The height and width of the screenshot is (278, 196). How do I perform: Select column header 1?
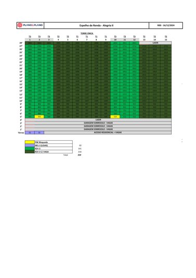coord(30,40)
